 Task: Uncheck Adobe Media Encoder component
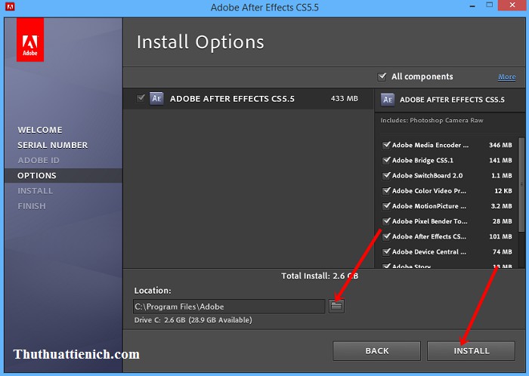(x=387, y=145)
